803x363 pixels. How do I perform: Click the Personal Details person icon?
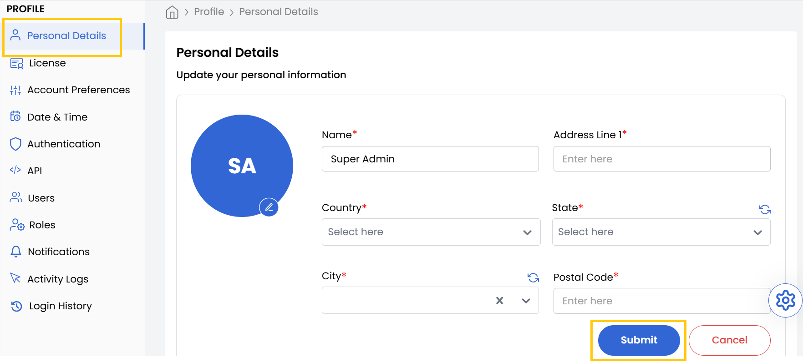(15, 35)
